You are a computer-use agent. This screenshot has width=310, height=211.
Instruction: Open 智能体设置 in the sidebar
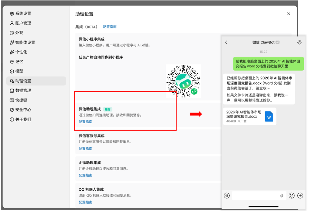(x=22, y=42)
